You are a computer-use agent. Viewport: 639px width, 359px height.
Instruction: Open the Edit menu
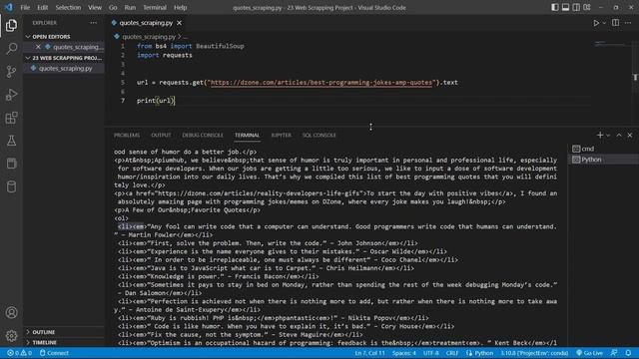tap(42, 7)
